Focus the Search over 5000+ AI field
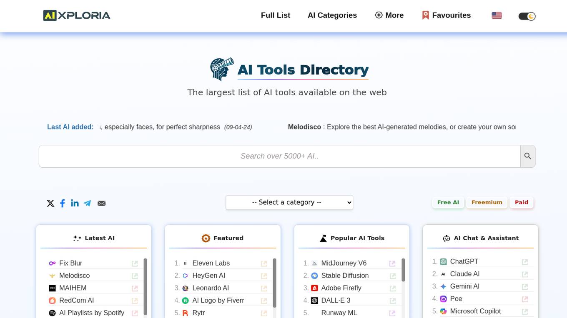This screenshot has width=567, height=318. (280, 156)
